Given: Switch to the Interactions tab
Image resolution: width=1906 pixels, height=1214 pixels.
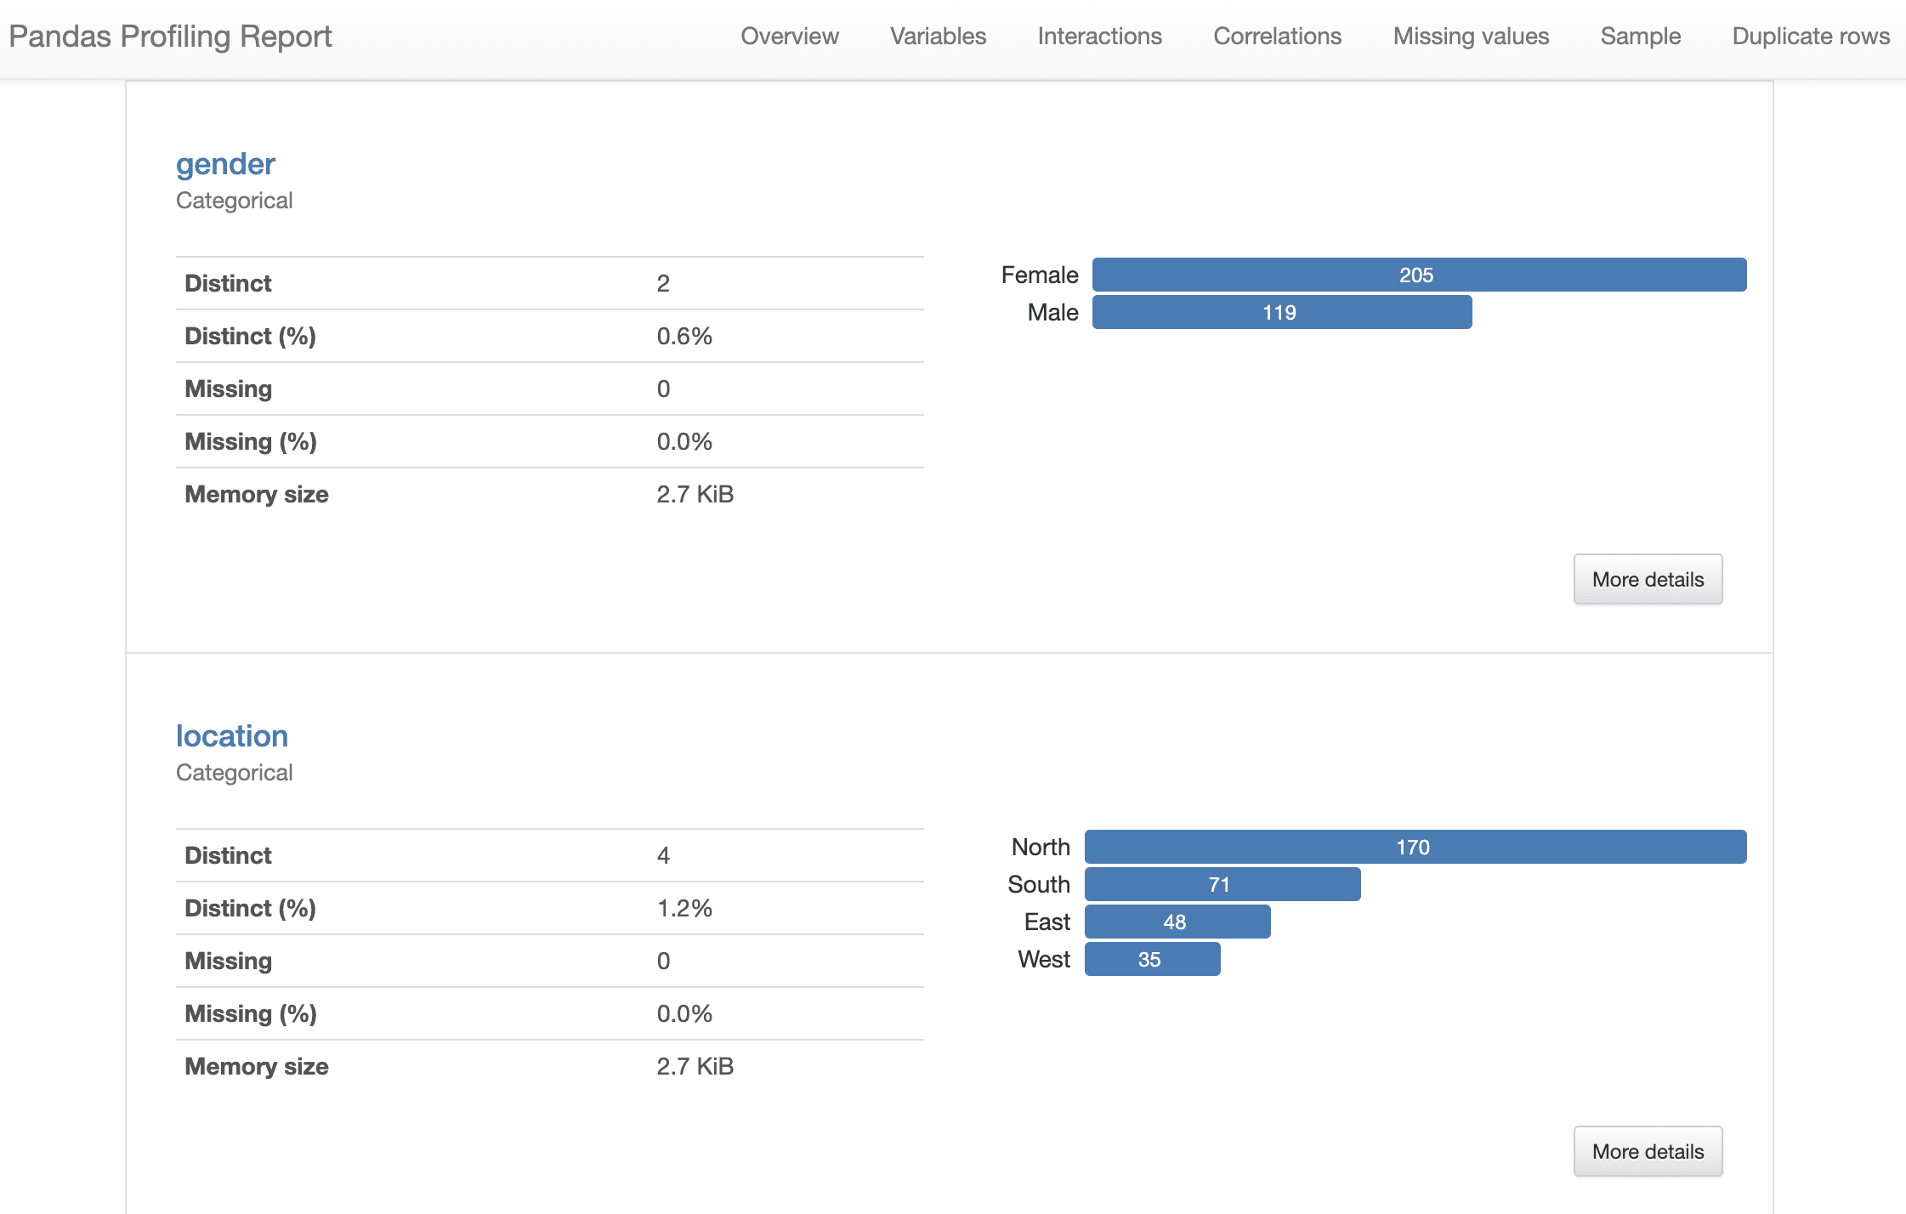Looking at the screenshot, I should [x=1099, y=37].
